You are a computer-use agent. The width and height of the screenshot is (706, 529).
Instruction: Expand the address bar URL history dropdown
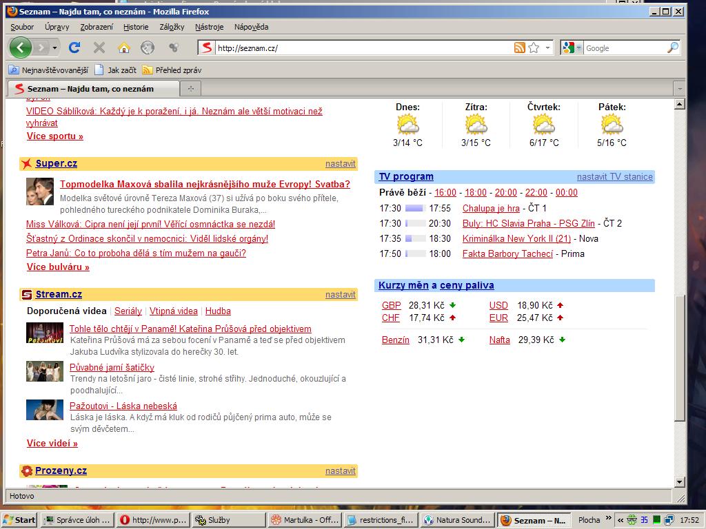tap(548, 48)
